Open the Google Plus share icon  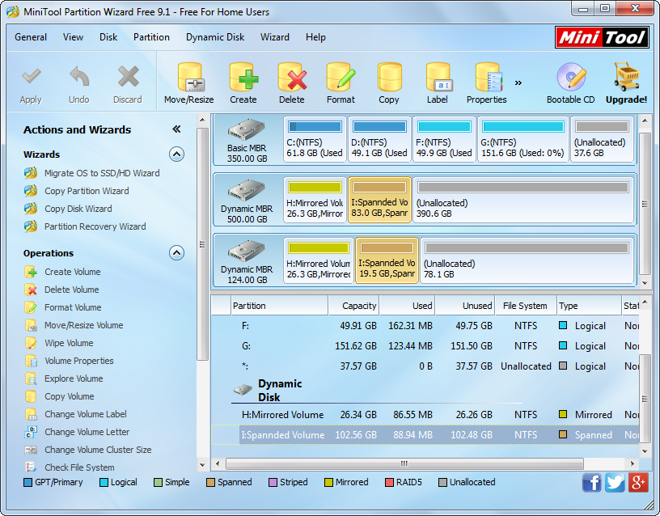637,482
